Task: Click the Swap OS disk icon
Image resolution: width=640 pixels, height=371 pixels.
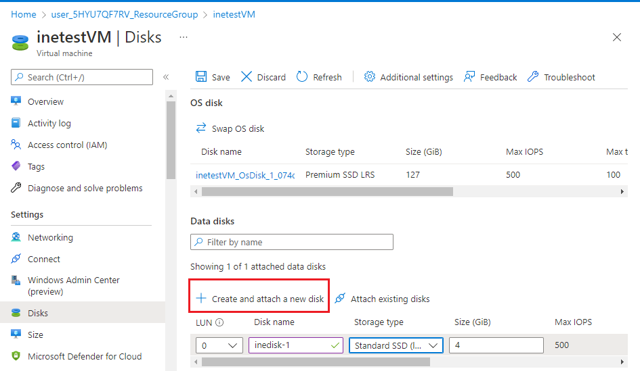Action: tap(201, 128)
